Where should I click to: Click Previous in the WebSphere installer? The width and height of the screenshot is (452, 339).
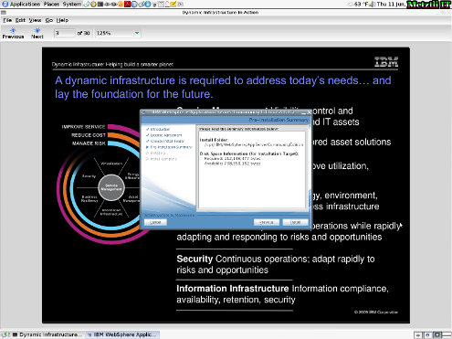pyautogui.click(x=267, y=222)
